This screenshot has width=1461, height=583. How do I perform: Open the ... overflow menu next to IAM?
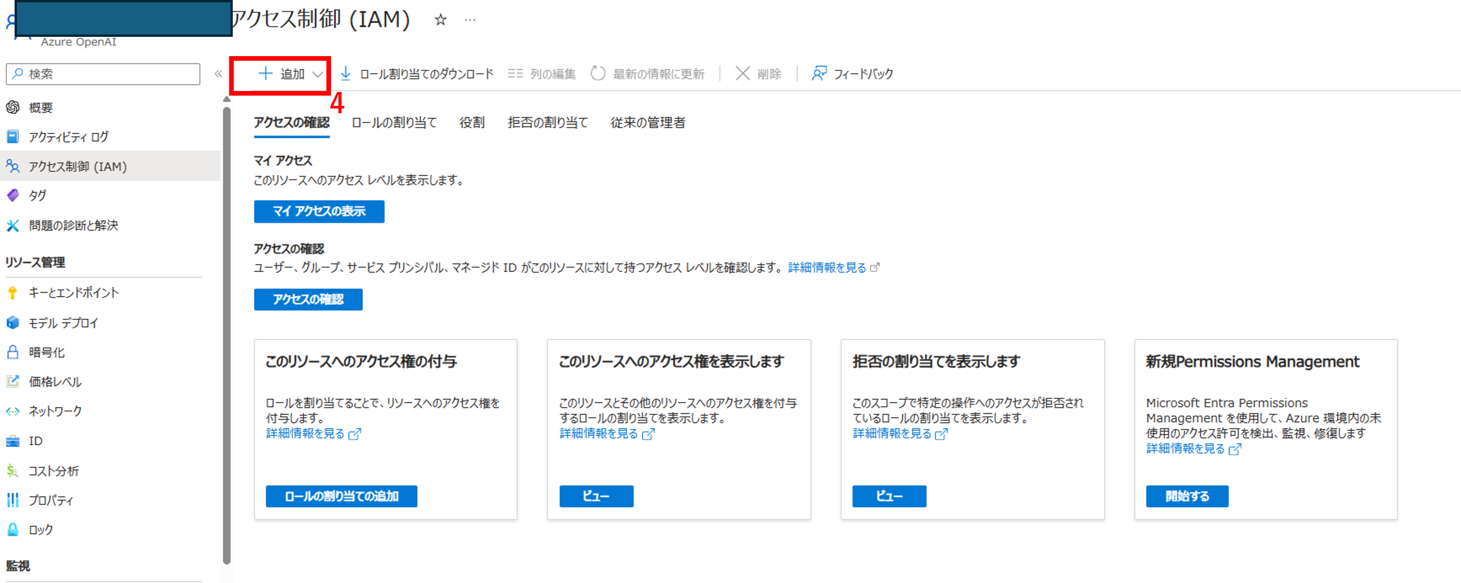pos(470,20)
